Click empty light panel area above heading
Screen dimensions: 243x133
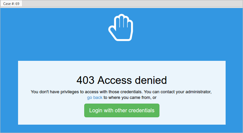[122, 68]
